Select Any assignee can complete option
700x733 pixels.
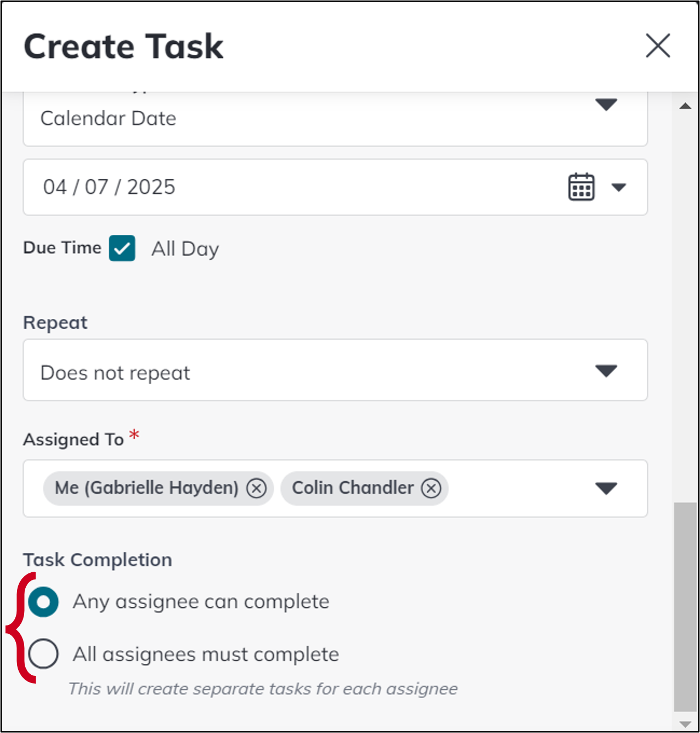pos(43,601)
